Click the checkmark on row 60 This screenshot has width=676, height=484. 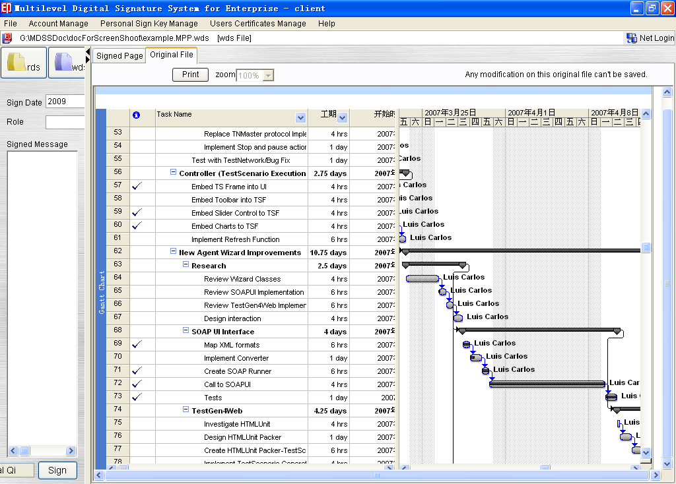coord(137,226)
